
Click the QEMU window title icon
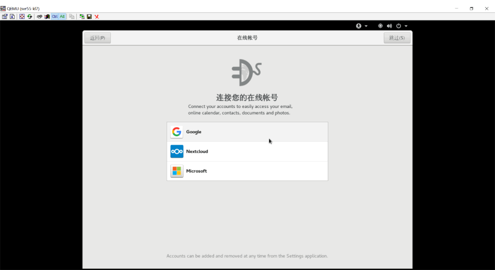(x=3, y=8)
